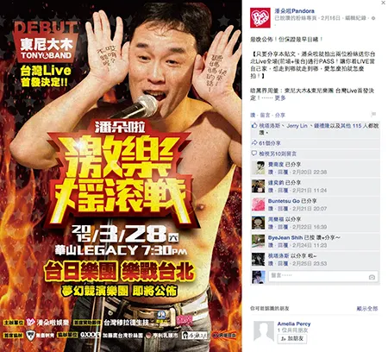Close the photo viewer with the X
The width and height of the screenshot is (388, 352).
[384, 3]
